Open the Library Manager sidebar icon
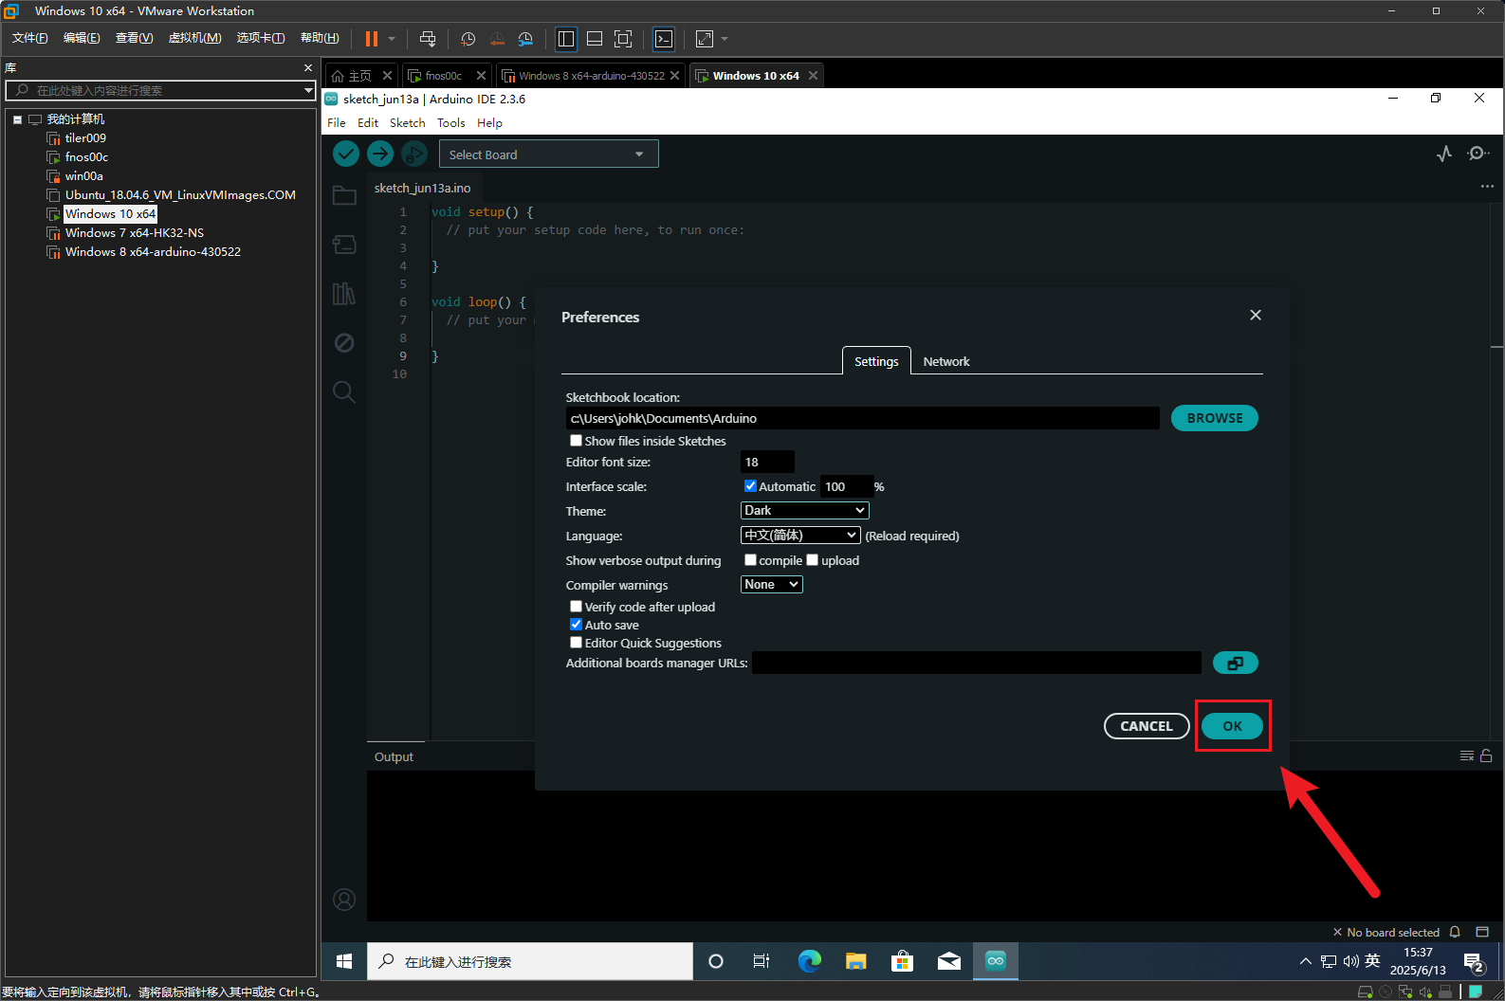Image resolution: width=1505 pixels, height=1001 pixels. tap(344, 294)
